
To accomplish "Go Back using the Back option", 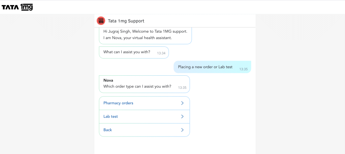I will [x=144, y=130].
